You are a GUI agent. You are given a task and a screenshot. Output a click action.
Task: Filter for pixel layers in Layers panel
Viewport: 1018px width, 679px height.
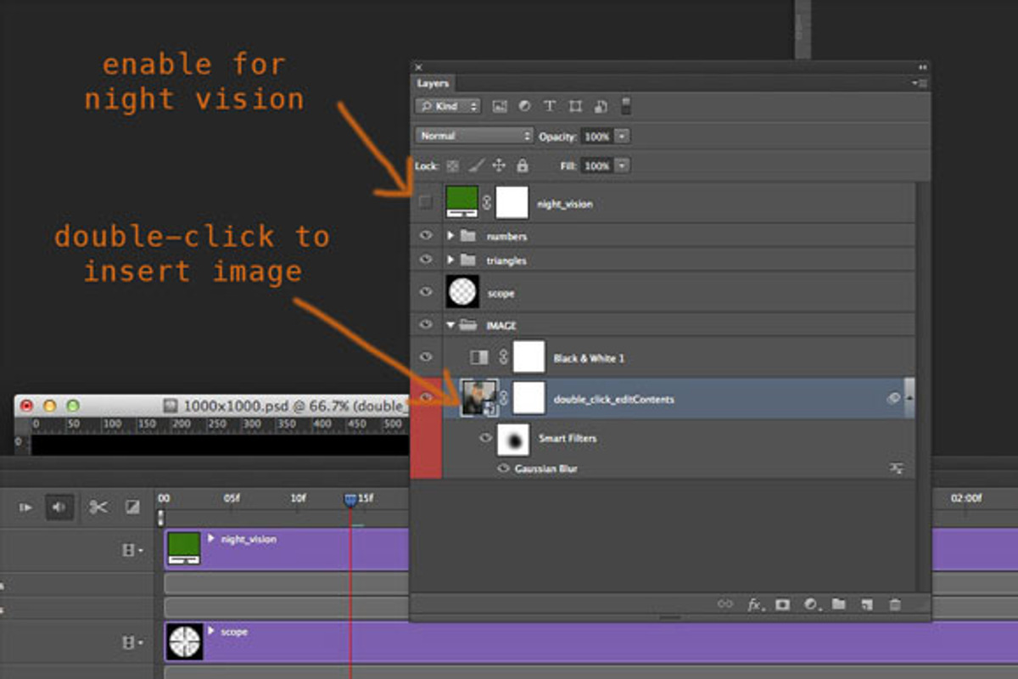500,106
